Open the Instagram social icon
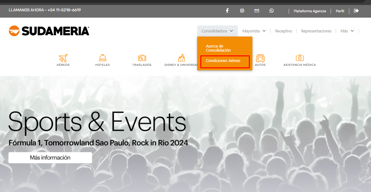The height and width of the screenshot is (192, 371). pyautogui.click(x=242, y=11)
